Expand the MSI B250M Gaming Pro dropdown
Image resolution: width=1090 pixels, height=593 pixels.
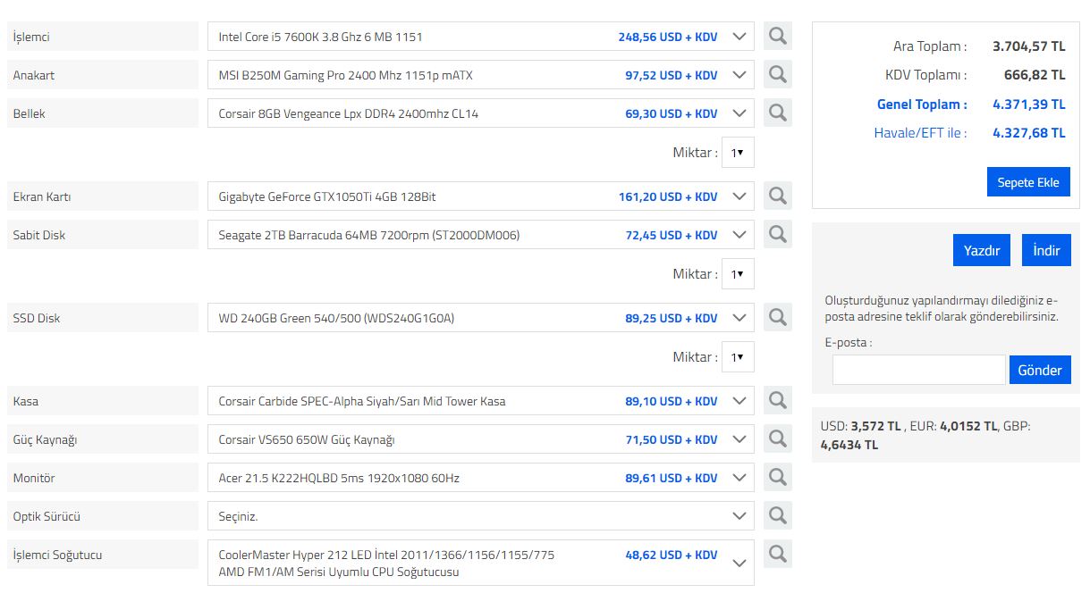point(481,75)
